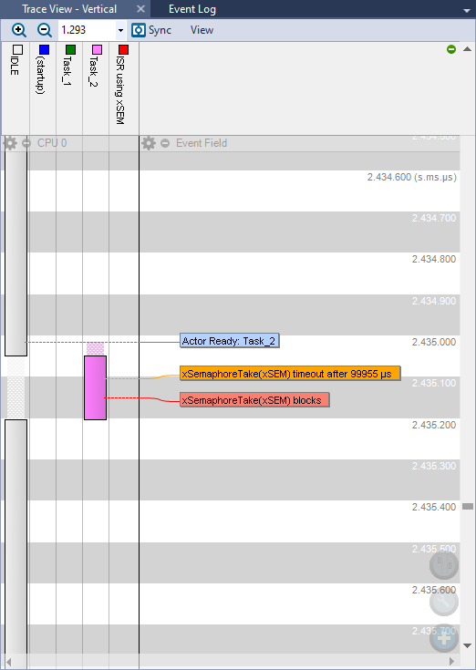Open the zoom level 1.293 dropdown
Viewport: 476px width, 670px height.
click(120, 30)
